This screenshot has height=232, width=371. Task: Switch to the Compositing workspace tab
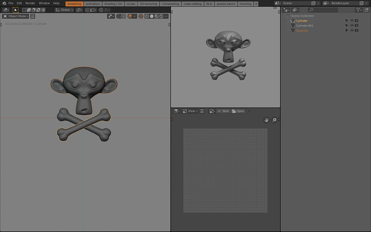coord(170,4)
